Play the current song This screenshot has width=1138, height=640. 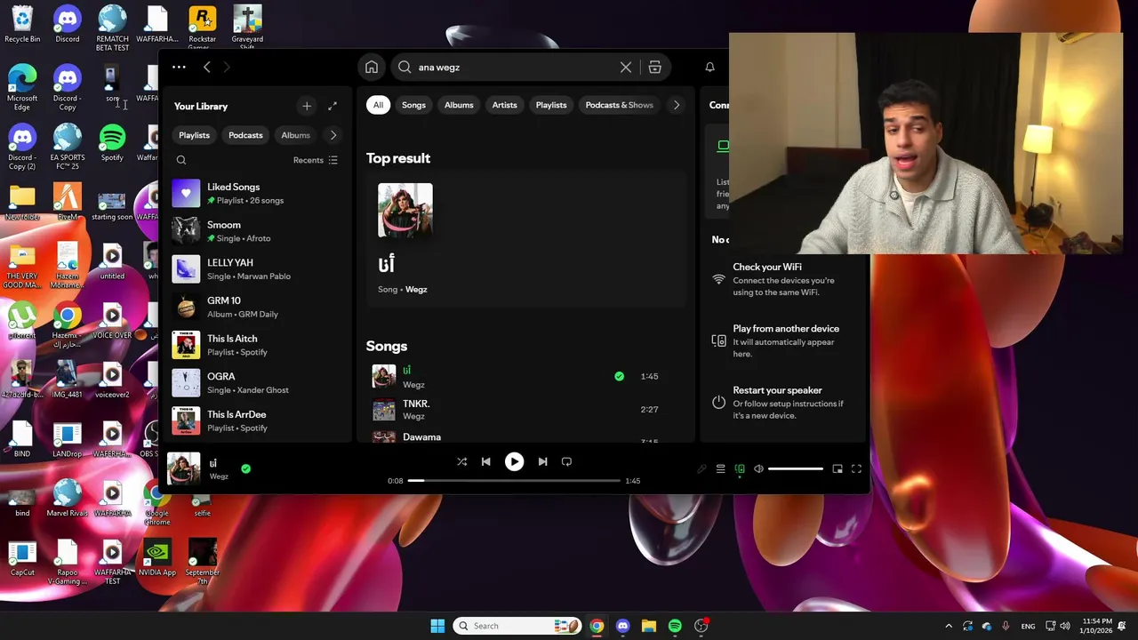click(x=514, y=461)
